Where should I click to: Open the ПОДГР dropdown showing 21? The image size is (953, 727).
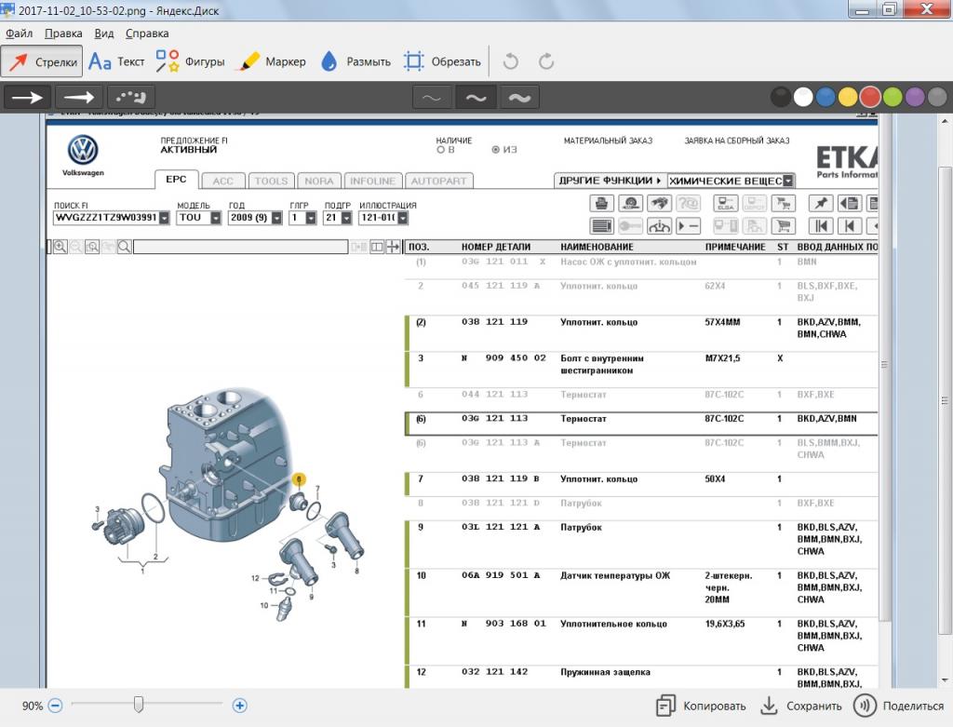click(346, 218)
